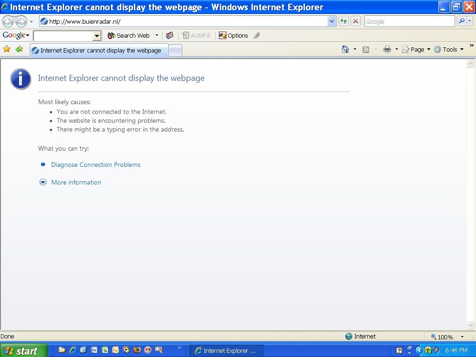
Task: Open the search provider options dropdown
Action: point(470,21)
